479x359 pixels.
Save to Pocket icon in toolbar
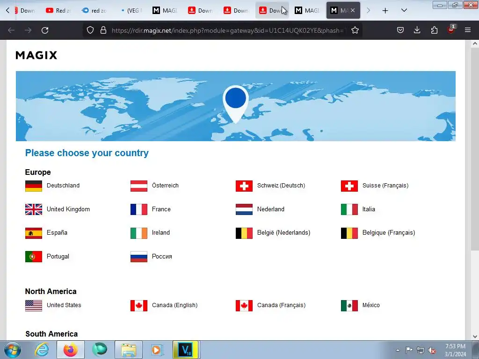pos(400,30)
